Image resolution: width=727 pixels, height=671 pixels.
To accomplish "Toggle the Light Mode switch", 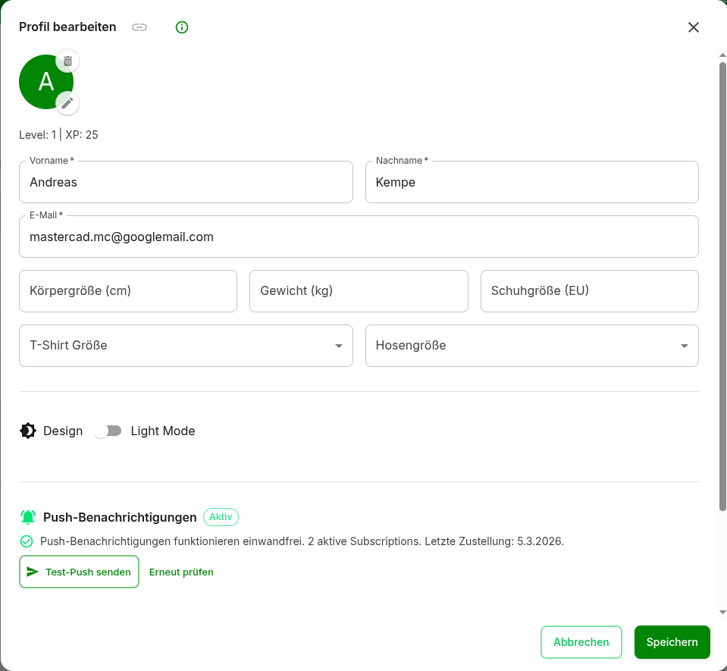I will [107, 431].
